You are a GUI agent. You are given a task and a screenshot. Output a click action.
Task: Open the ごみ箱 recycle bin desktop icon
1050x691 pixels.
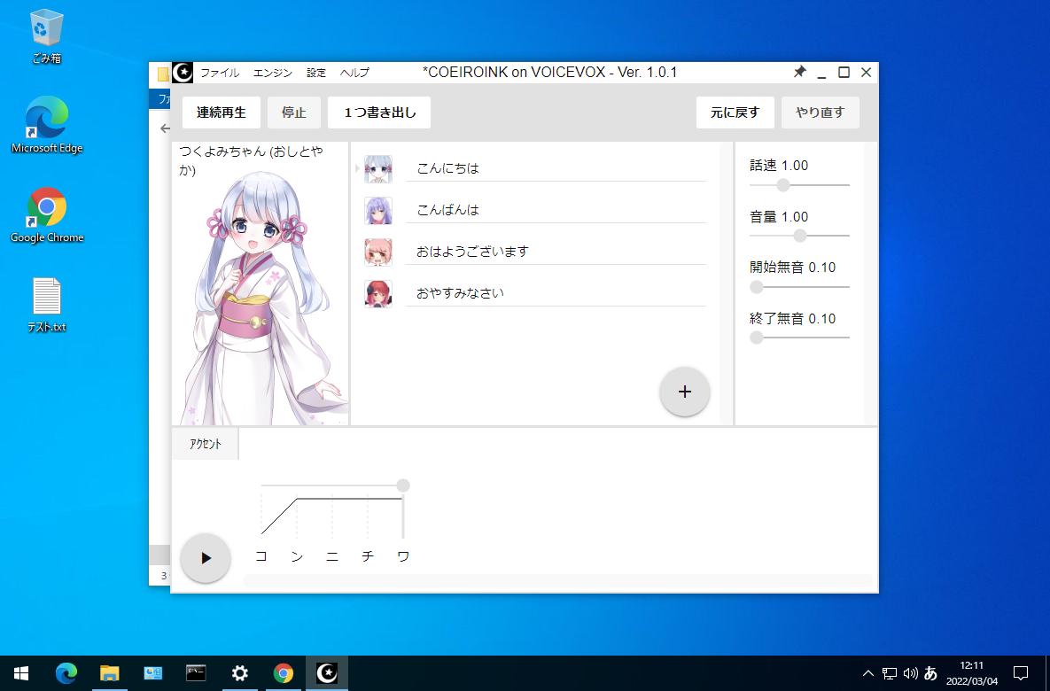coord(47,36)
